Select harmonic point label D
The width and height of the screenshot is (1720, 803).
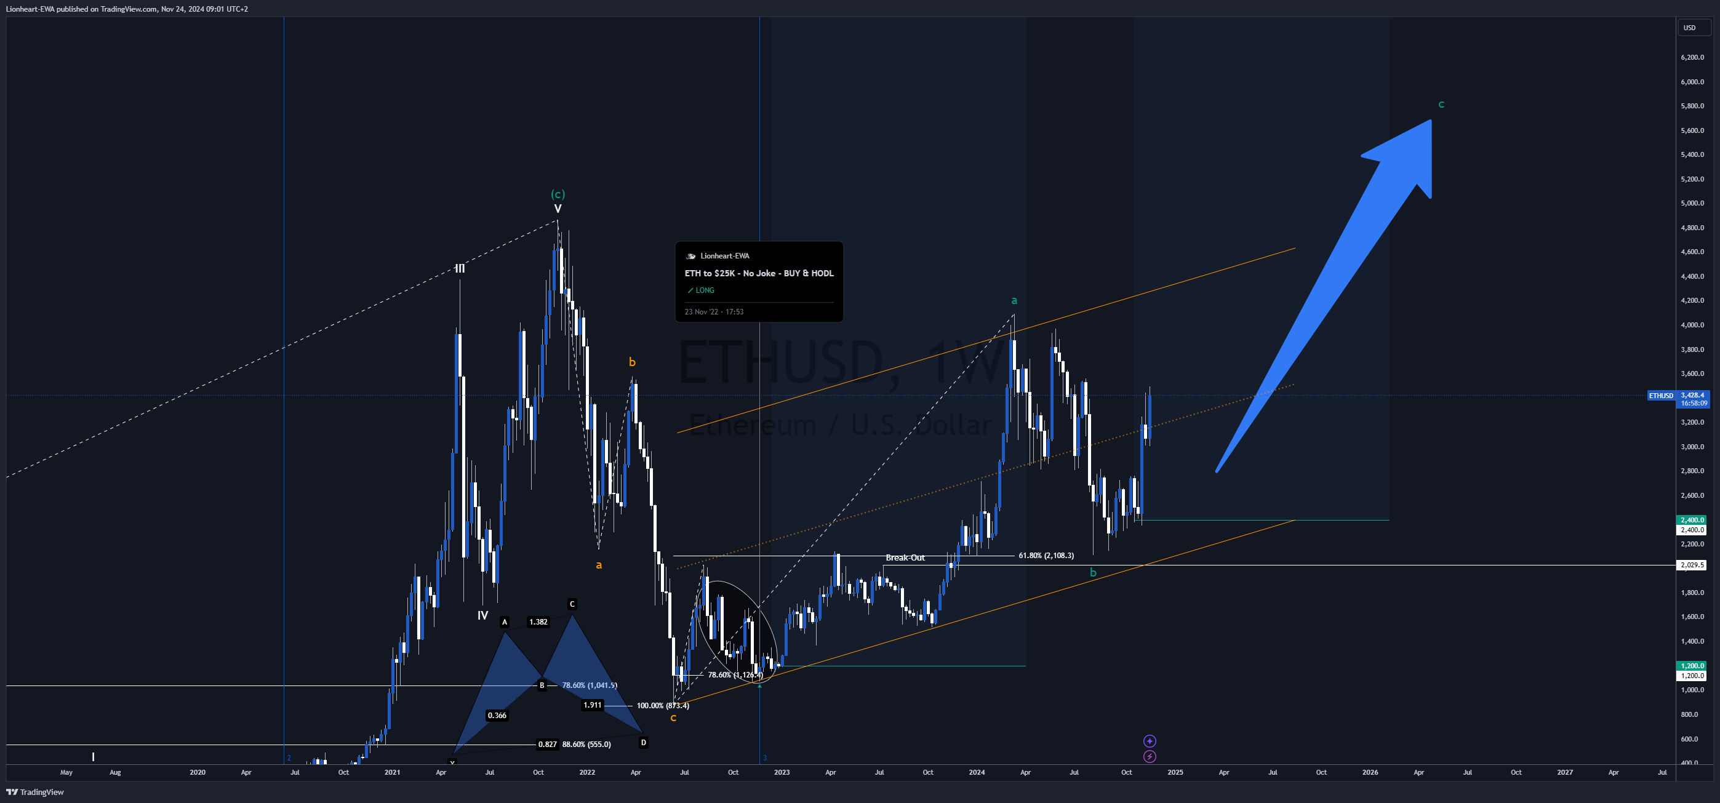click(x=644, y=742)
